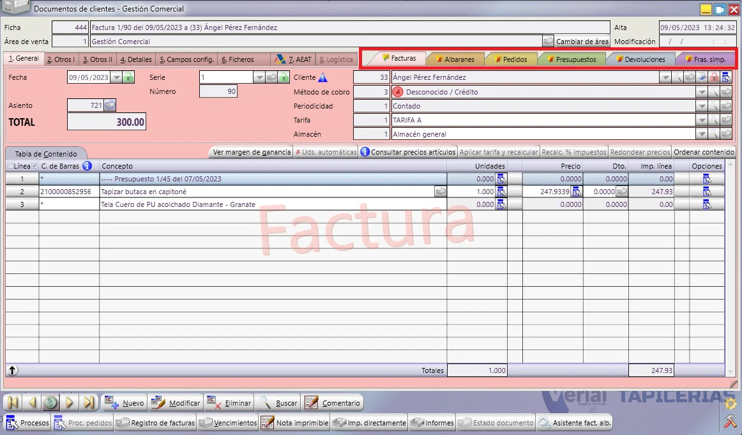This screenshot has height=435, width=742.
Task: Click Ver margen de ganancia button
Action: point(252,152)
